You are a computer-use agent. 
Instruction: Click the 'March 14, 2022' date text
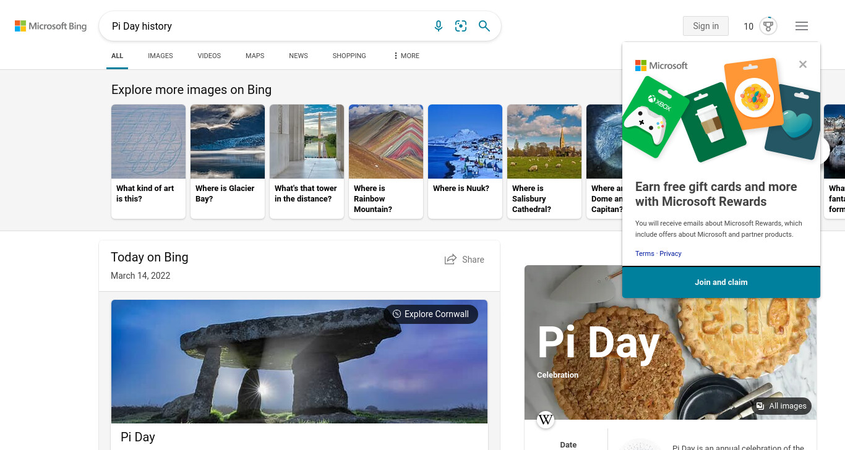140,276
